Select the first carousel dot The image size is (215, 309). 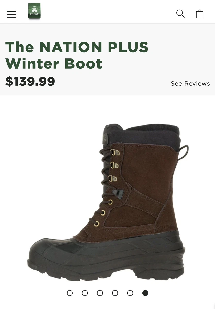[x=70, y=293]
